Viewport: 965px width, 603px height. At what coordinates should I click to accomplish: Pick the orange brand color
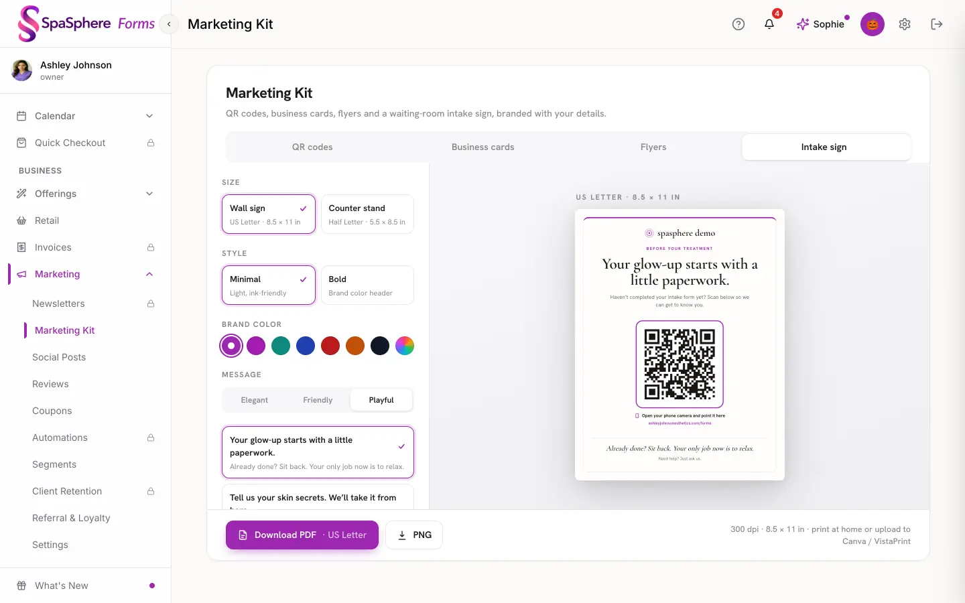click(x=355, y=346)
